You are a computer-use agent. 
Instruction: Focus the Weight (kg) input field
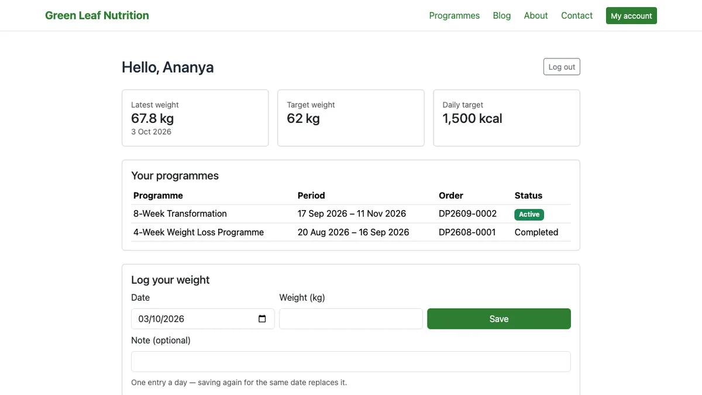[x=351, y=319]
